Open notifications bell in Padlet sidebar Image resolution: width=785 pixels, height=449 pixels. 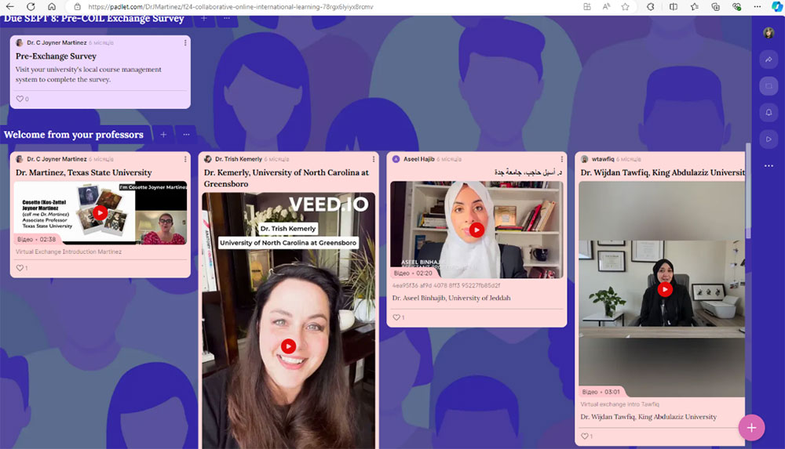[x=769, y=113]
